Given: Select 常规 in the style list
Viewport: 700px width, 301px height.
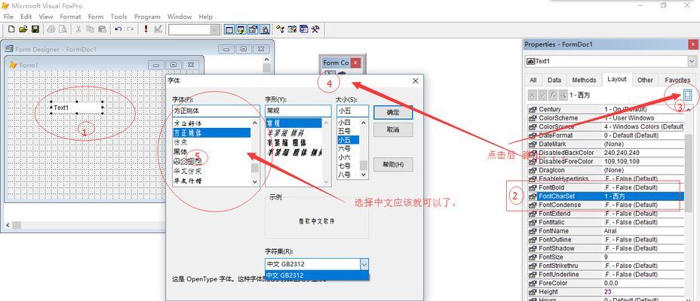Looking at the screenshot, I should pyautogui.click(x=293, y=123).
